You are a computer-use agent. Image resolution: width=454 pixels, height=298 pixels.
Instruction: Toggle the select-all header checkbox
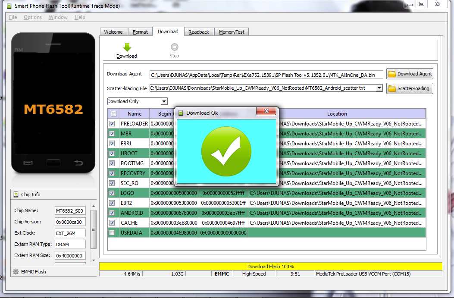point(113,114)
